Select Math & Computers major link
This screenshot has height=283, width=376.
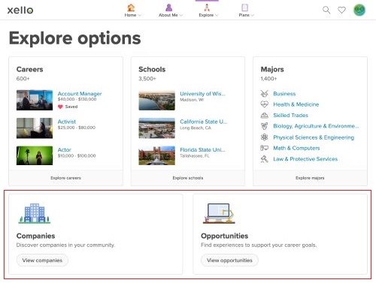coord(296,148)
